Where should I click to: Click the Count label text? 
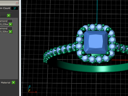tap(7, 8)
